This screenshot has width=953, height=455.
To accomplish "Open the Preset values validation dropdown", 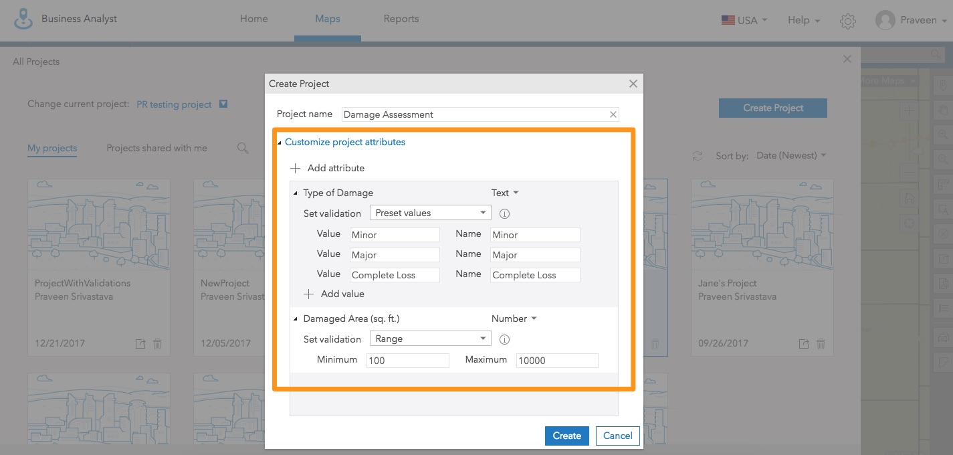I will [430, 213].
